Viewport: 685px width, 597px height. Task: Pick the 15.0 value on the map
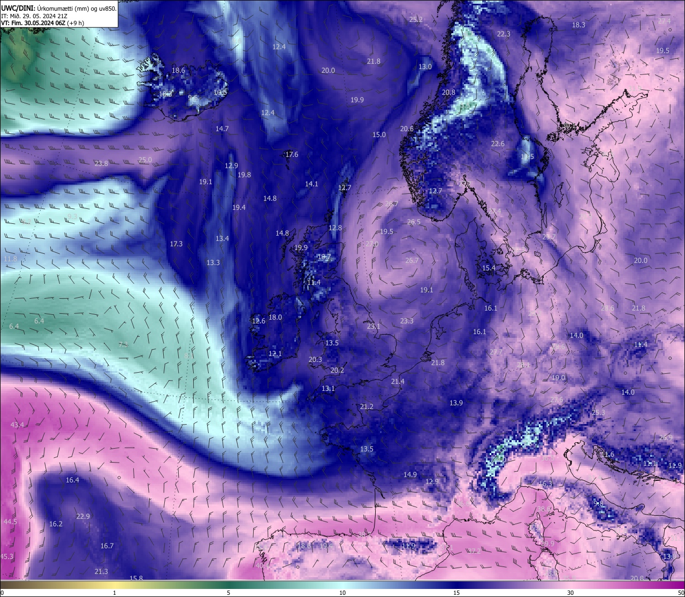[379, 134]
